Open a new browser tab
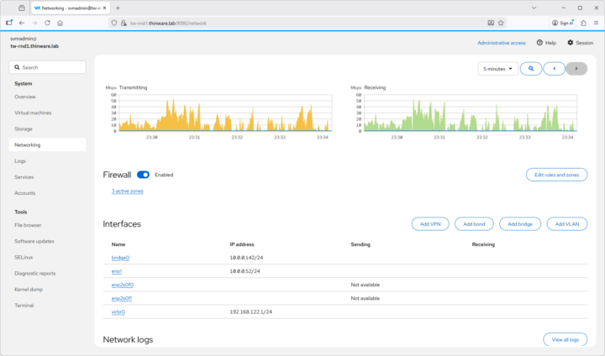The height and width of the screenshot is (356, 605). pos(118,8)
